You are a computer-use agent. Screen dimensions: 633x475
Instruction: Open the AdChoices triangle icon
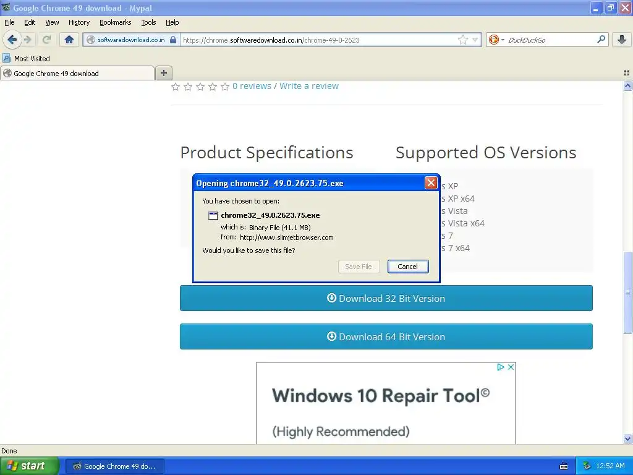coord(501,367)
